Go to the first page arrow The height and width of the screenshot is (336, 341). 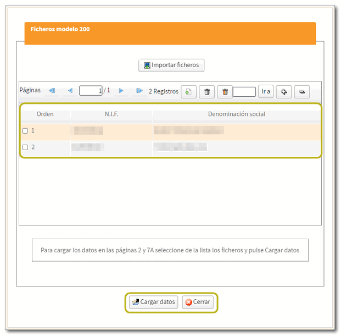(52, 91)
